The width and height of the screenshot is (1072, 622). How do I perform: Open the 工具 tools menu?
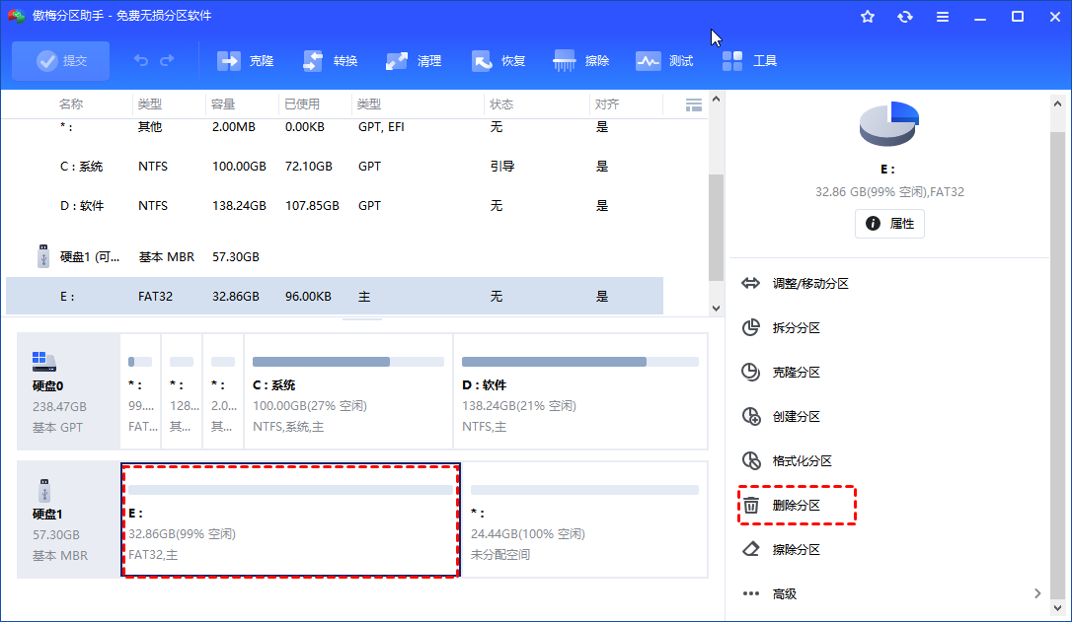749,61
